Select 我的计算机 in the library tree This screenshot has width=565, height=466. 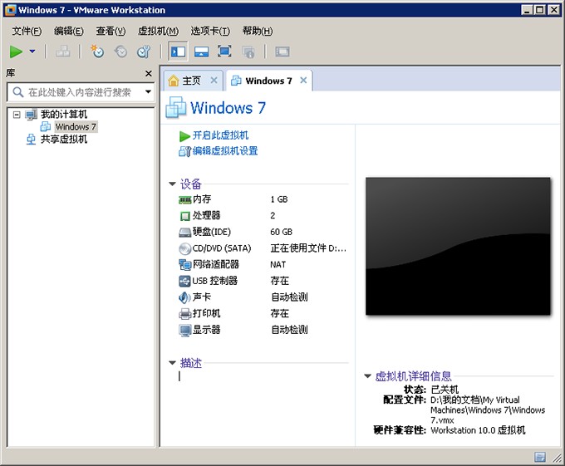[x=64, y=115]
